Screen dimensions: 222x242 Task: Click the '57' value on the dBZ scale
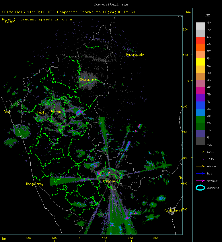click(x=209, y=51)
